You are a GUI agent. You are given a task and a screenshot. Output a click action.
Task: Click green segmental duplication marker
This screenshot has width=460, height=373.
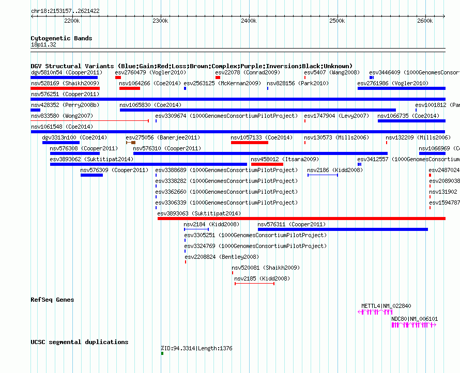162,353
